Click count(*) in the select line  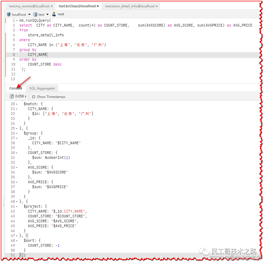pos(87,25)
